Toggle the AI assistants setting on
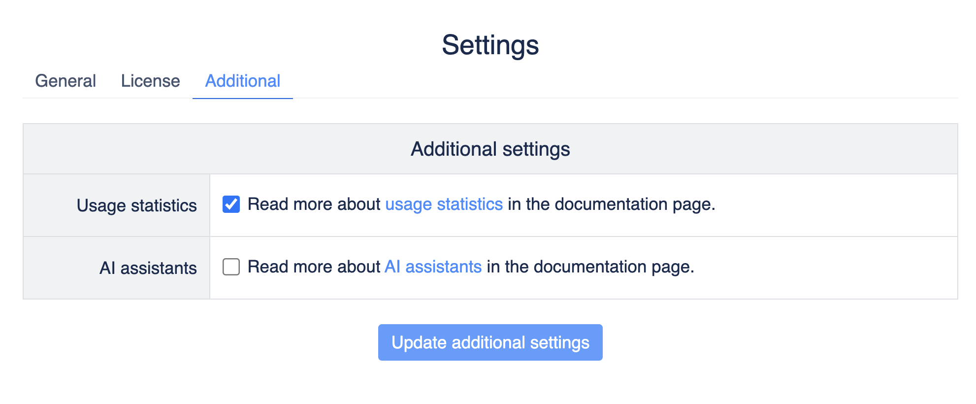 tap(230, 267)
